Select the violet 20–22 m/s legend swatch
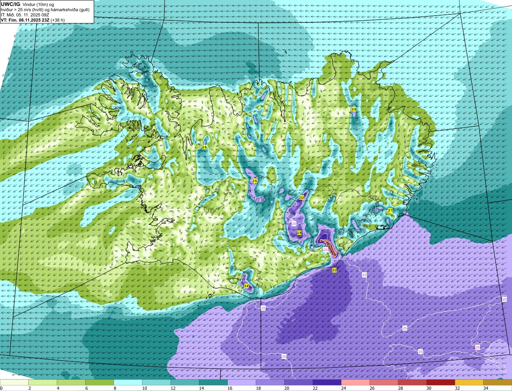This screenshot has width=512, height=391. pos(298,383)
